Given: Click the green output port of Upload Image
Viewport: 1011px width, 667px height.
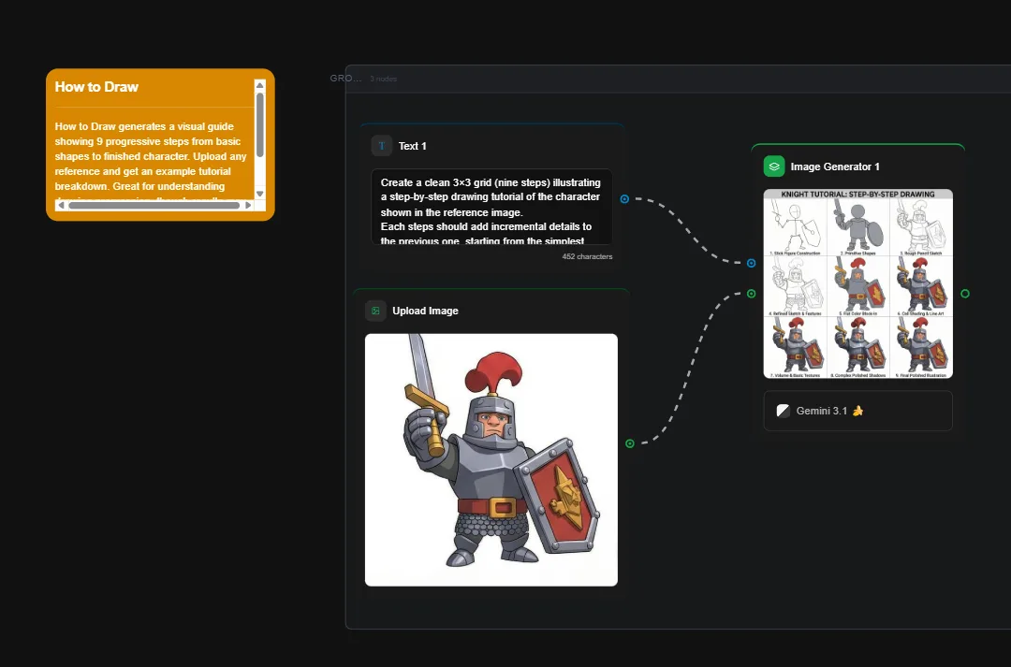Looking at the screenshot, I should click(630, 443).
